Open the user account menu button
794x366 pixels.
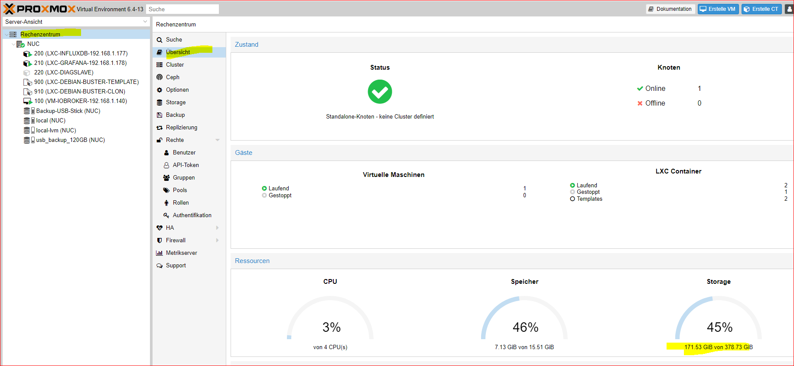point(789,9)
